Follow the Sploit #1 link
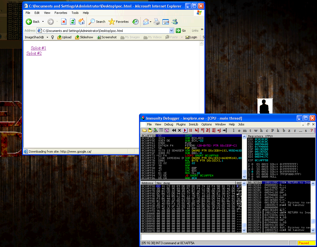Image resolution: width=317 pixels, height=247 pixels. pos(38,48)
